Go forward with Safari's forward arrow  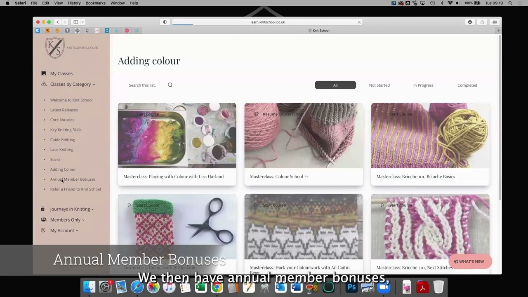click(64, 22)
